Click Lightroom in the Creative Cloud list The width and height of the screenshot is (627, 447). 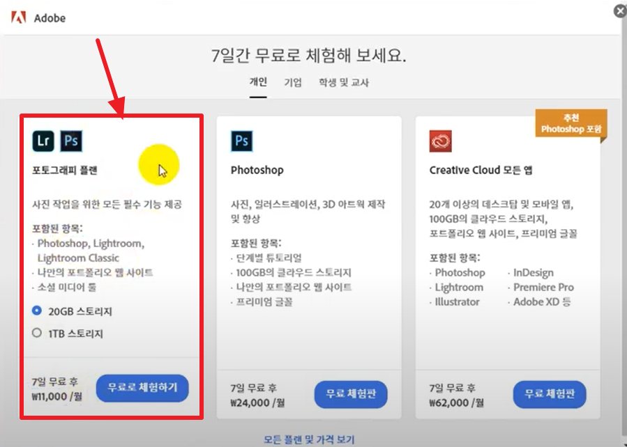point(459,288)
